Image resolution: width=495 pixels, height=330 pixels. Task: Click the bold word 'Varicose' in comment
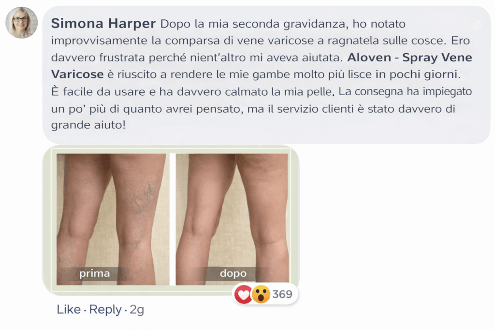77,74
